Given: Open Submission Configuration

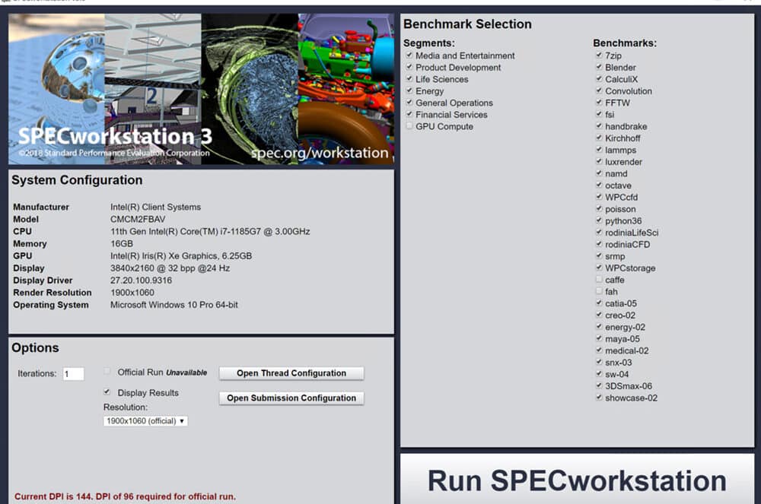Looking at the screenshot, I should pyautogui.click(x=291, y=398).
